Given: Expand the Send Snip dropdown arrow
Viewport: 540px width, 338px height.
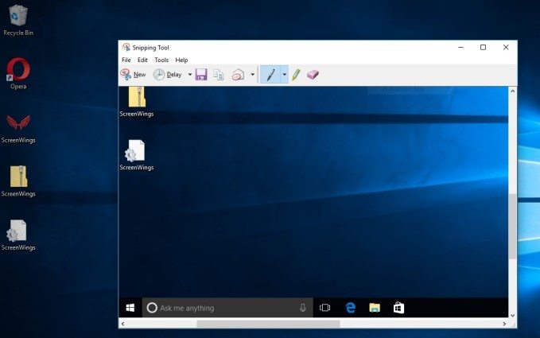Looking at the screenshot, I should click(x=253, y=75).
